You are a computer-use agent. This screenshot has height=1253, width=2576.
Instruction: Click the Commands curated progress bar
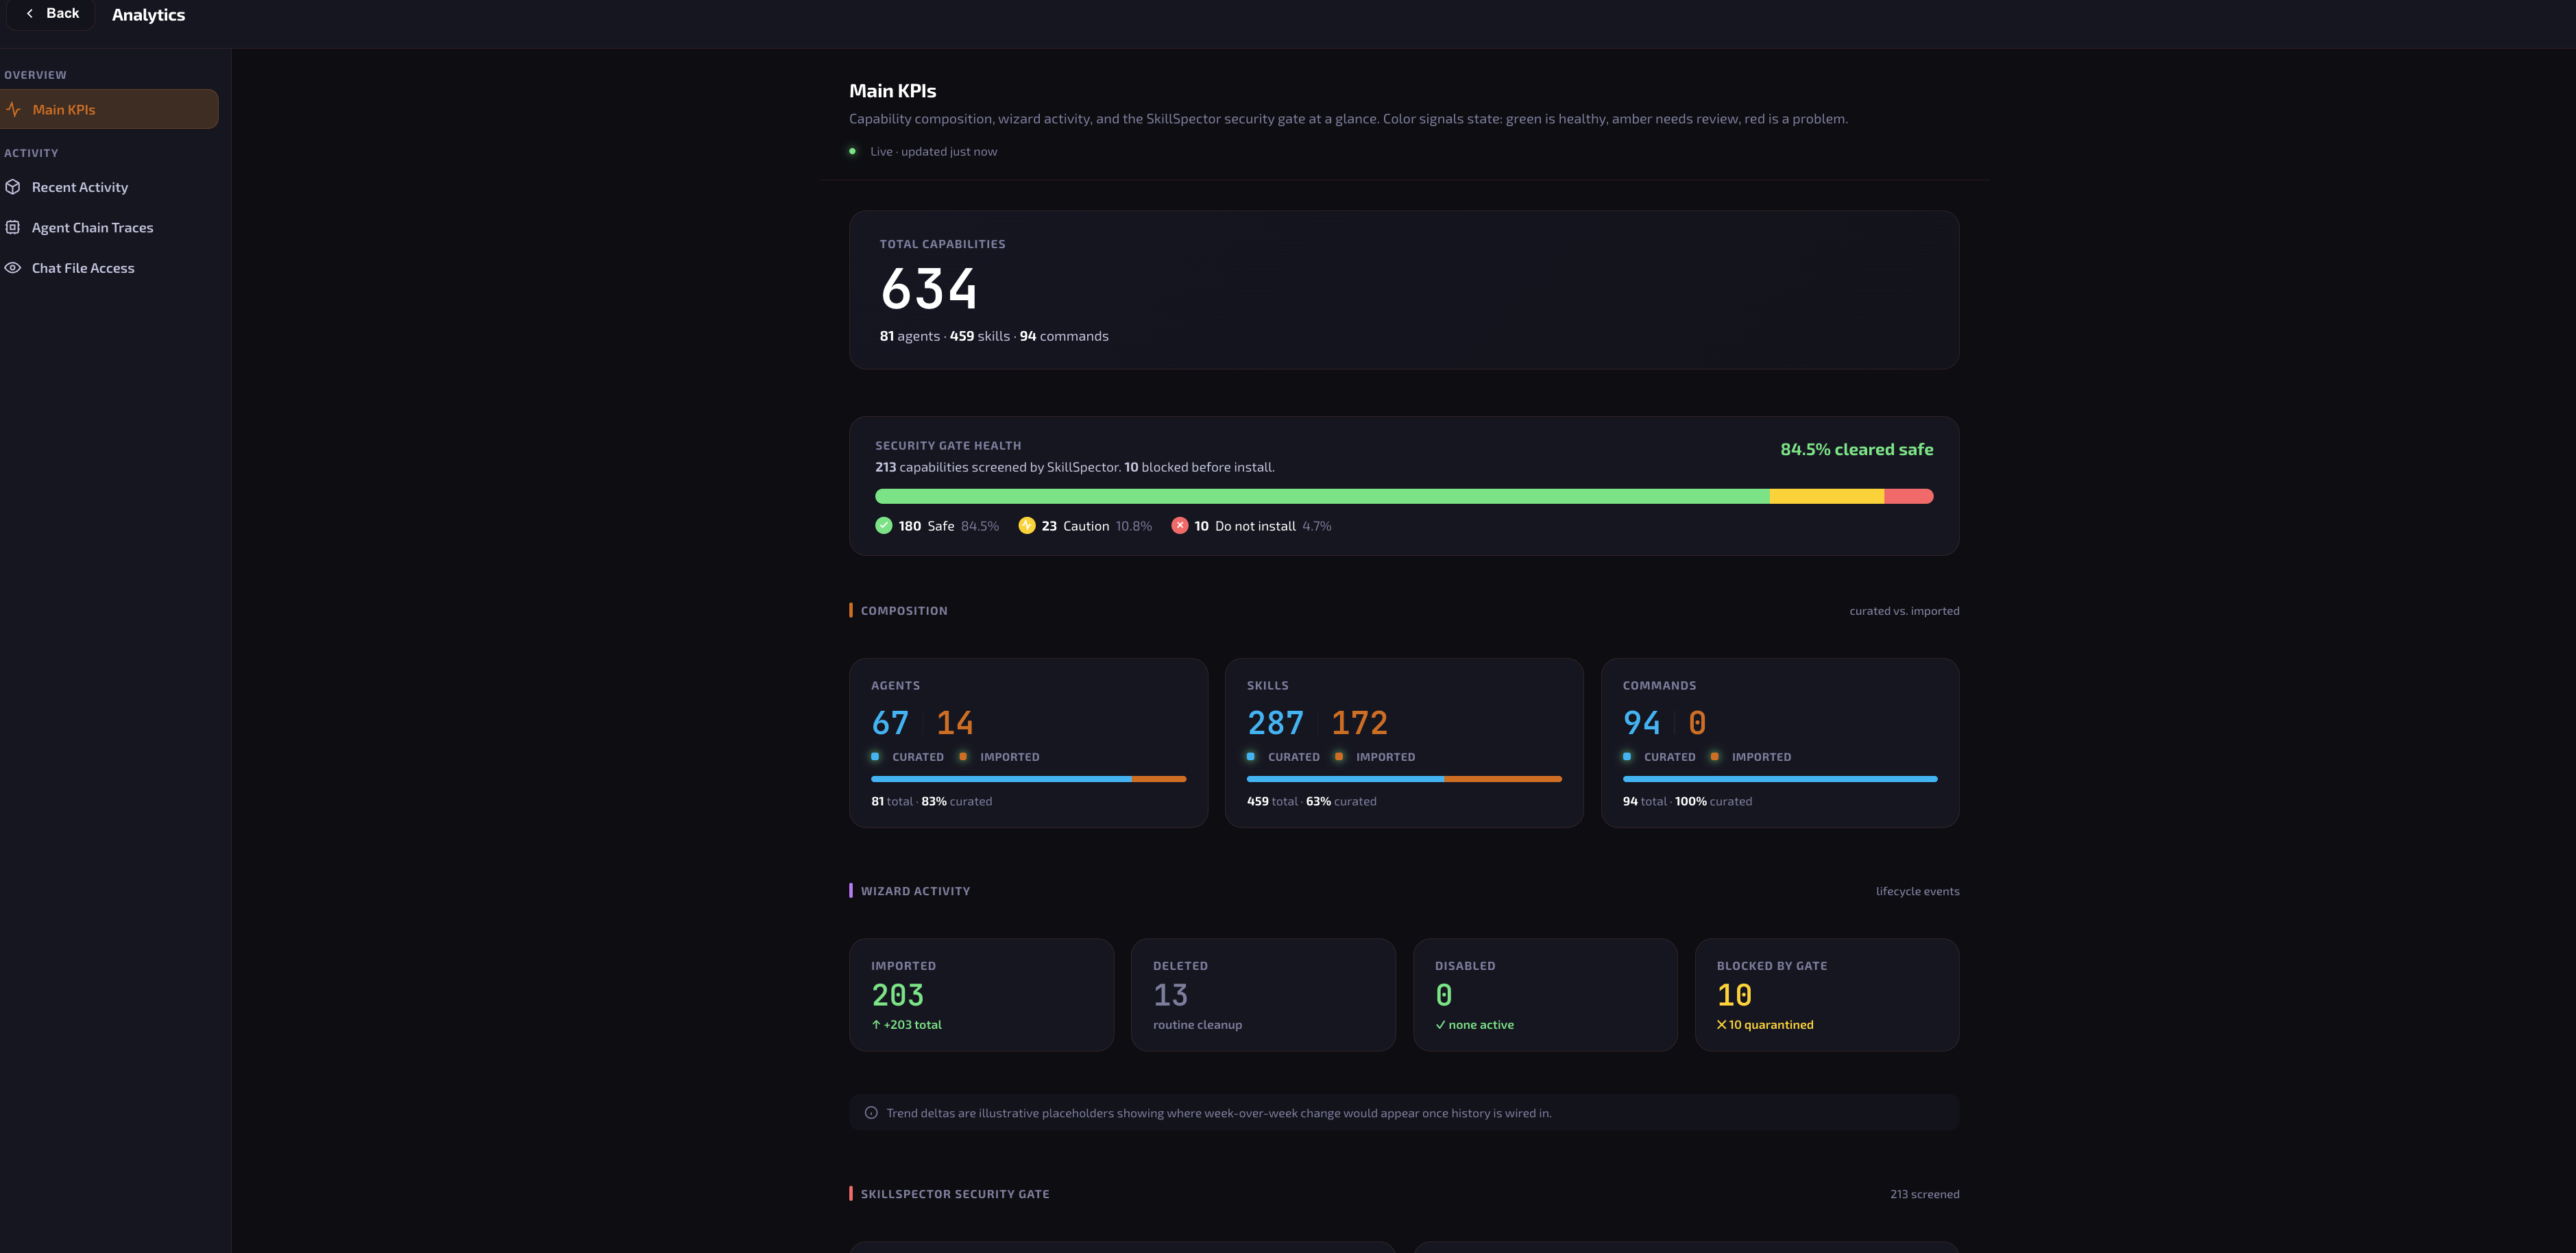(1780, 779)
